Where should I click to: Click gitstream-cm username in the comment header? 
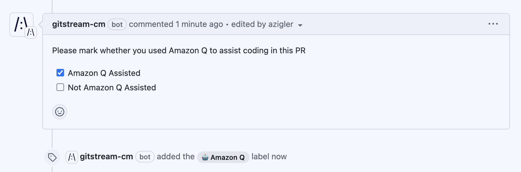point(79,24)
